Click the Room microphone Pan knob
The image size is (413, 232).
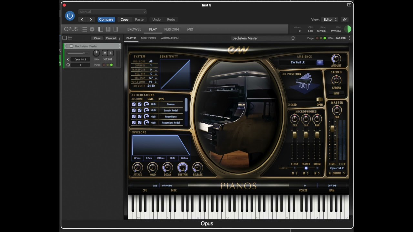click(317, 119)
